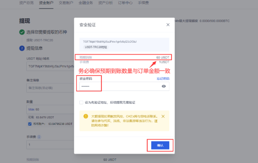
Task: Click the green checkmark step icon
Action: click(22, 32)
